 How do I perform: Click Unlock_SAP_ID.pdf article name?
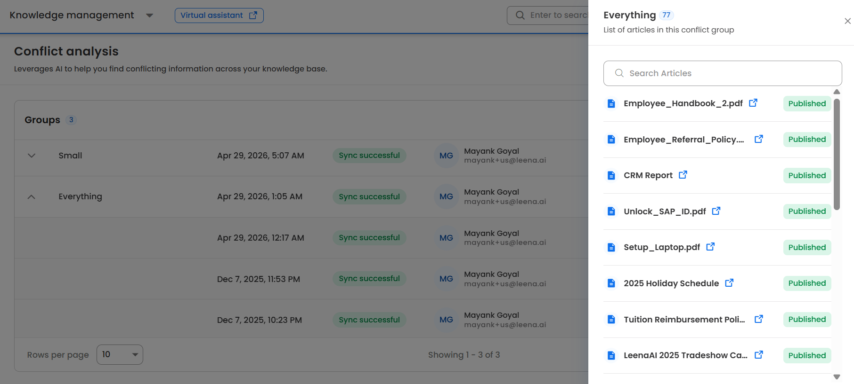pyautogui.click(x=665, y=212)
